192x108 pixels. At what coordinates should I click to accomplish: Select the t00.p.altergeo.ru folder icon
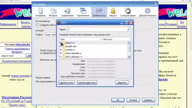click(64, 57)
